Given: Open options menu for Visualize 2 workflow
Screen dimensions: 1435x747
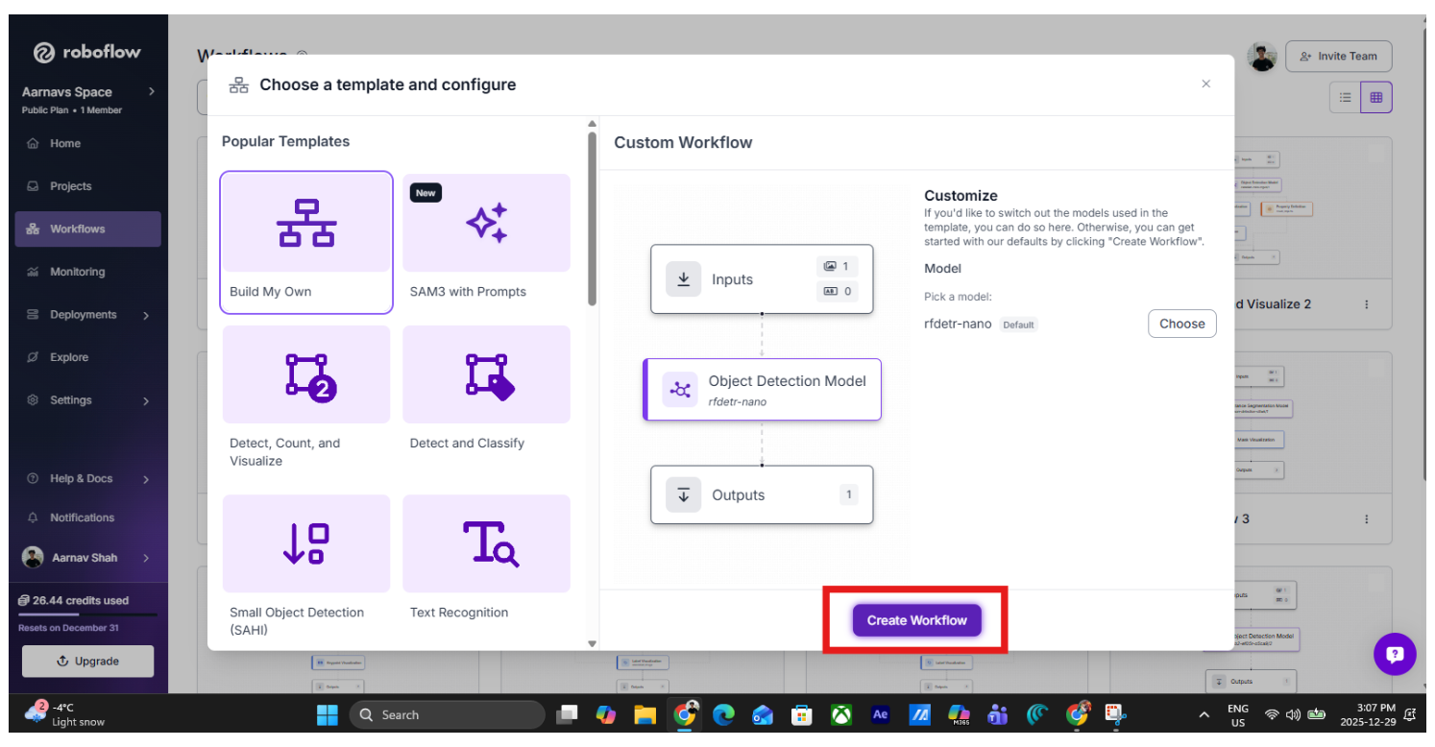Looking at the screenshot, I should pos(1367,304).
